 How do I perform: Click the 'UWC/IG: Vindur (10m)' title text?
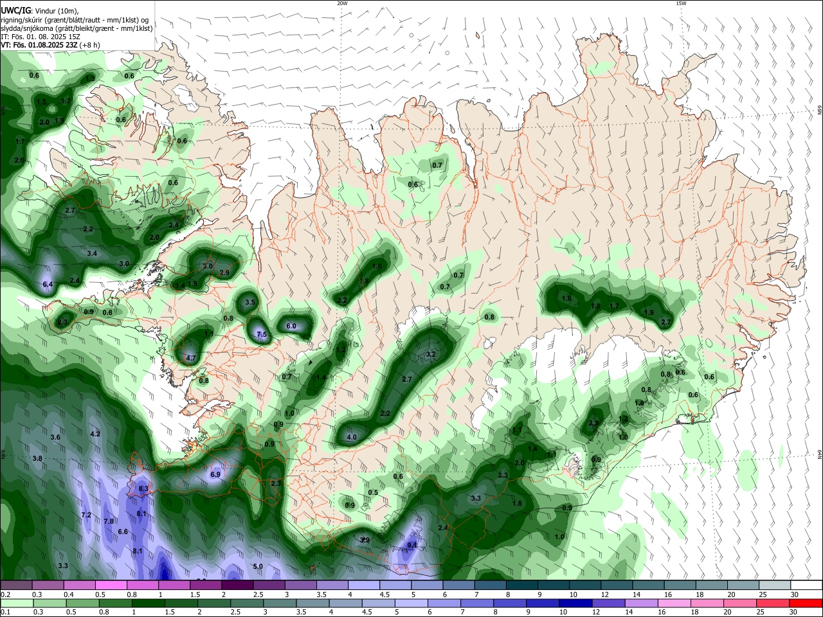[40, 11]
